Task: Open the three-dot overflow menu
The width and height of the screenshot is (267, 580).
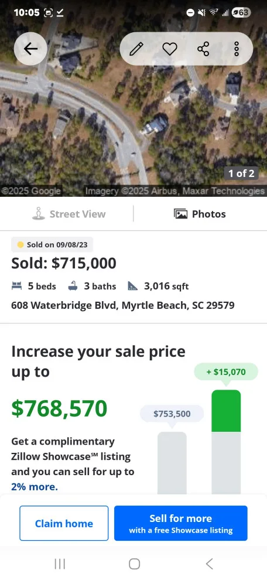Action: (x=237, y=49)
